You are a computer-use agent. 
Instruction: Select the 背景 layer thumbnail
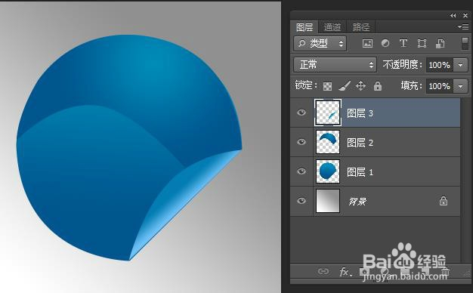[328, 201]
